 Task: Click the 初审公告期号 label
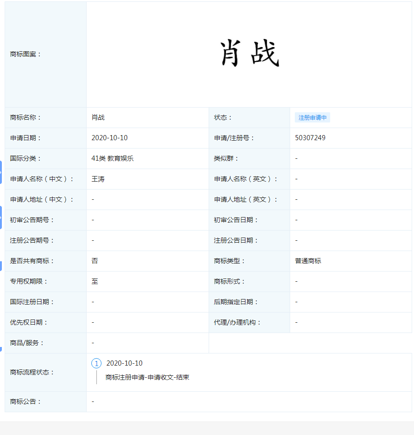(x=32, y=220)
